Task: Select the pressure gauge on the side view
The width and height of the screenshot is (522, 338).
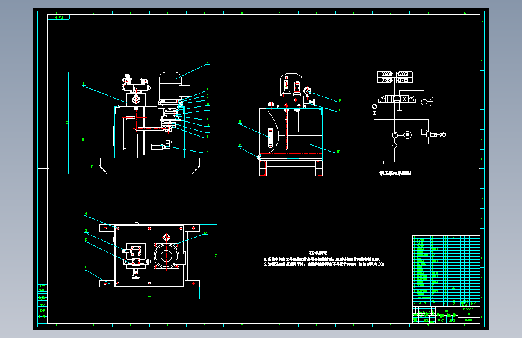Action: tap(307, 90)
